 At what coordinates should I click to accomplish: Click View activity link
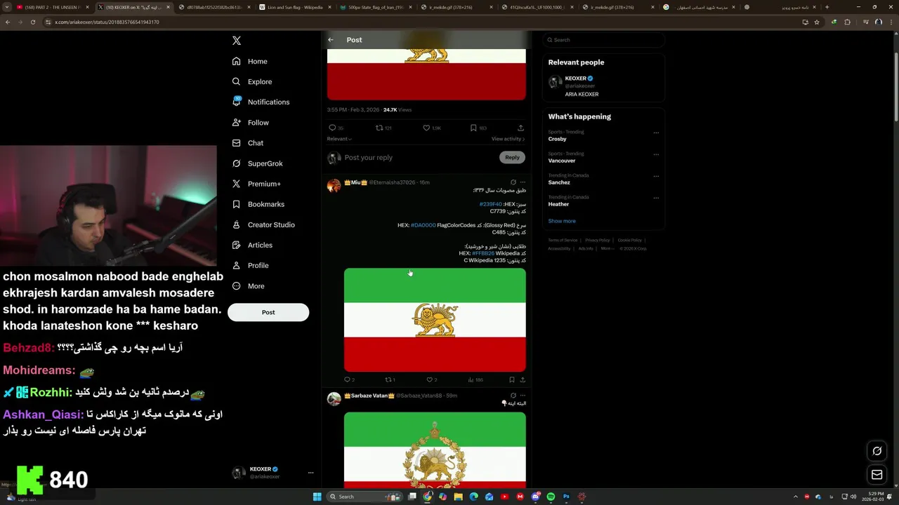[x=508, y=139]
